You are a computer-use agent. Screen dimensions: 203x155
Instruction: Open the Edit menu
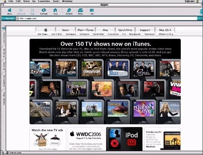pos(18,1)
